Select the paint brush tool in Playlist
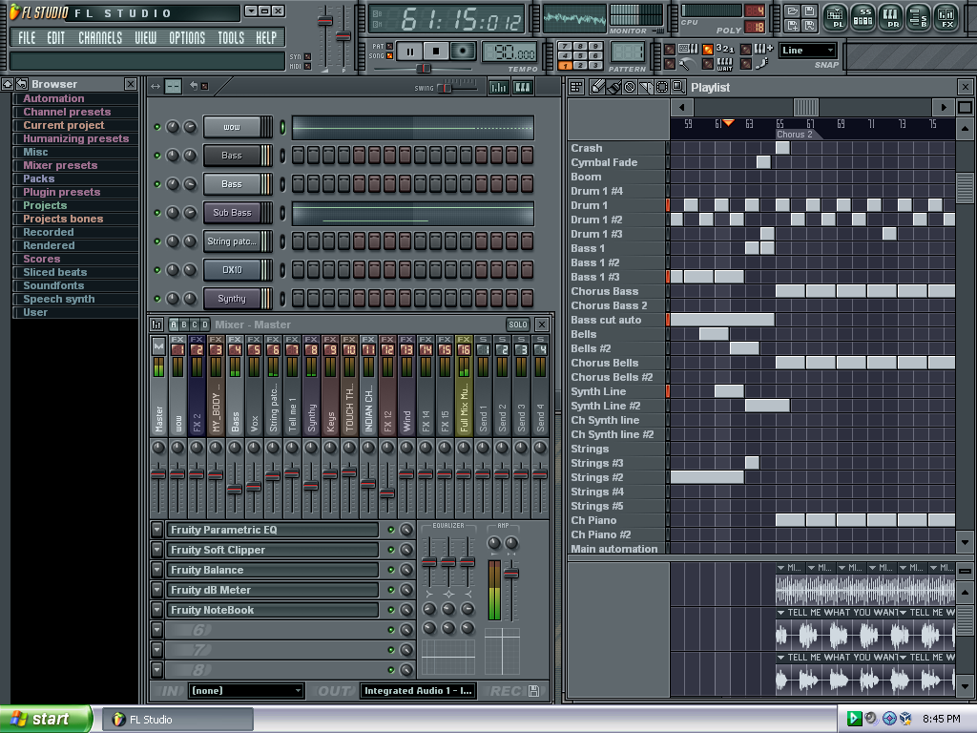 point(613,87)
